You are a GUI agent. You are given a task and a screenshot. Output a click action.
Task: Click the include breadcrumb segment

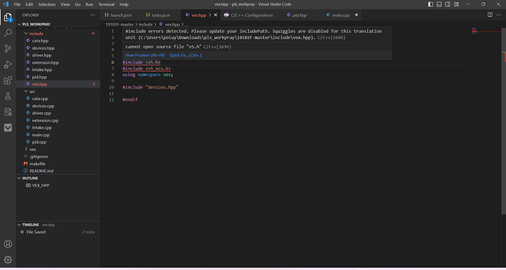[145, 24]
